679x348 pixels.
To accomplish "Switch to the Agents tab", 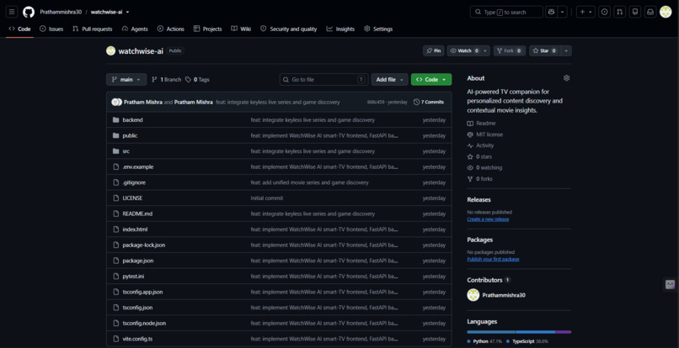I will click(135, 29).
